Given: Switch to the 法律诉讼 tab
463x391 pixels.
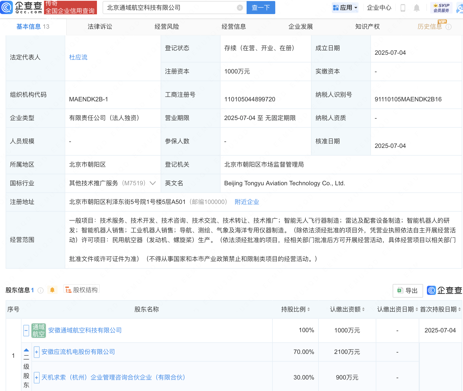Looking at the screenshot, I should (100, 27).
